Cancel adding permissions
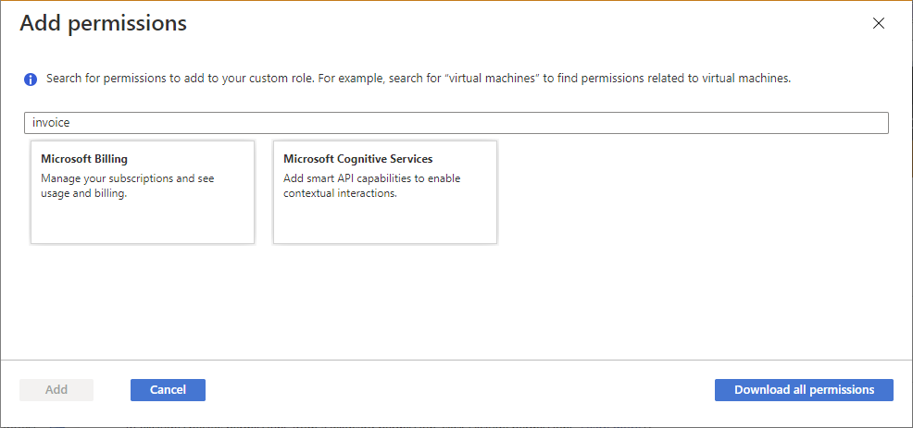Screen dimensions: 913x428 pos(168,390)
